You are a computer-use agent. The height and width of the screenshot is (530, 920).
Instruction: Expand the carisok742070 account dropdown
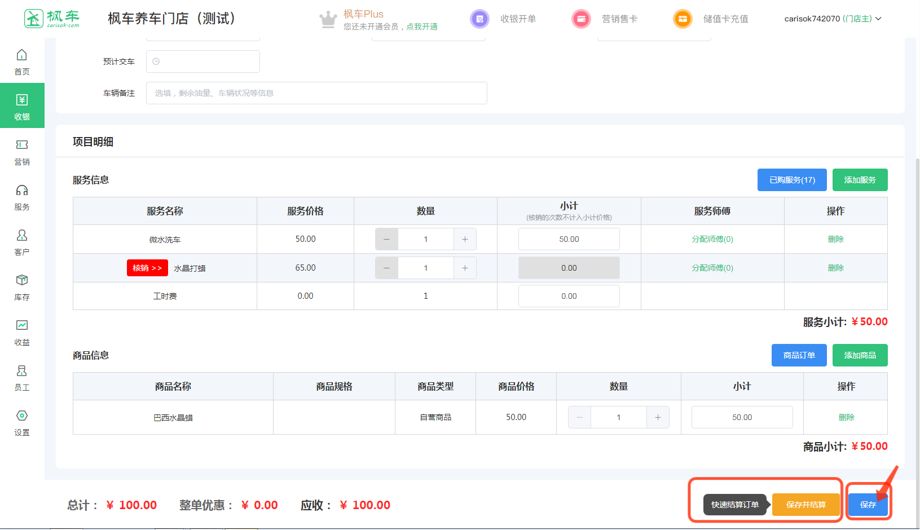point(832,19)
